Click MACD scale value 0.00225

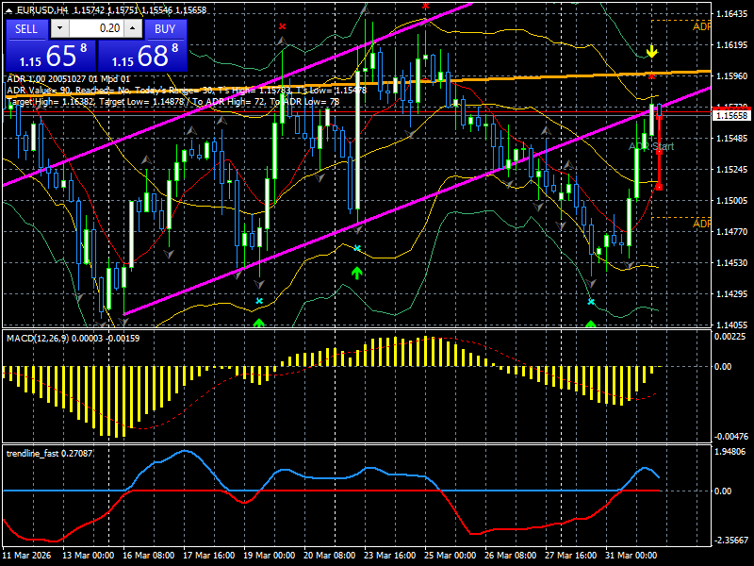tap(729, 337)
